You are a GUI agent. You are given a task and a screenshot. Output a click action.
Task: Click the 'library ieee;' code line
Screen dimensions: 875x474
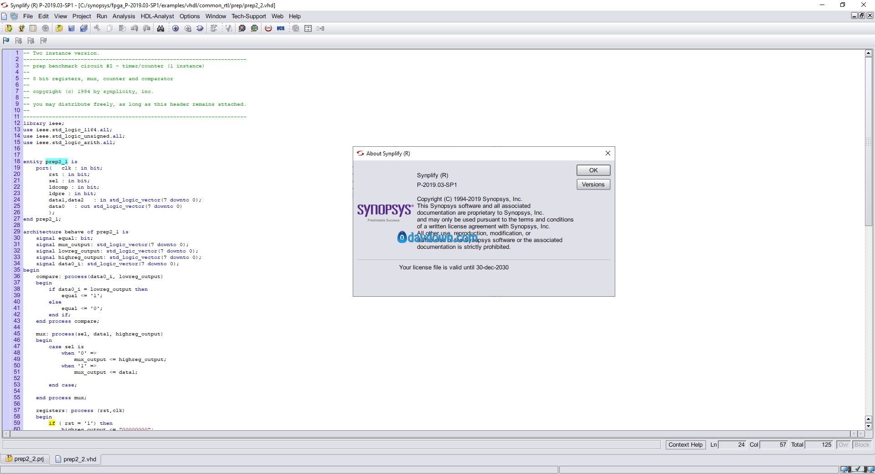pyautogui.click(x=44, y=124)
